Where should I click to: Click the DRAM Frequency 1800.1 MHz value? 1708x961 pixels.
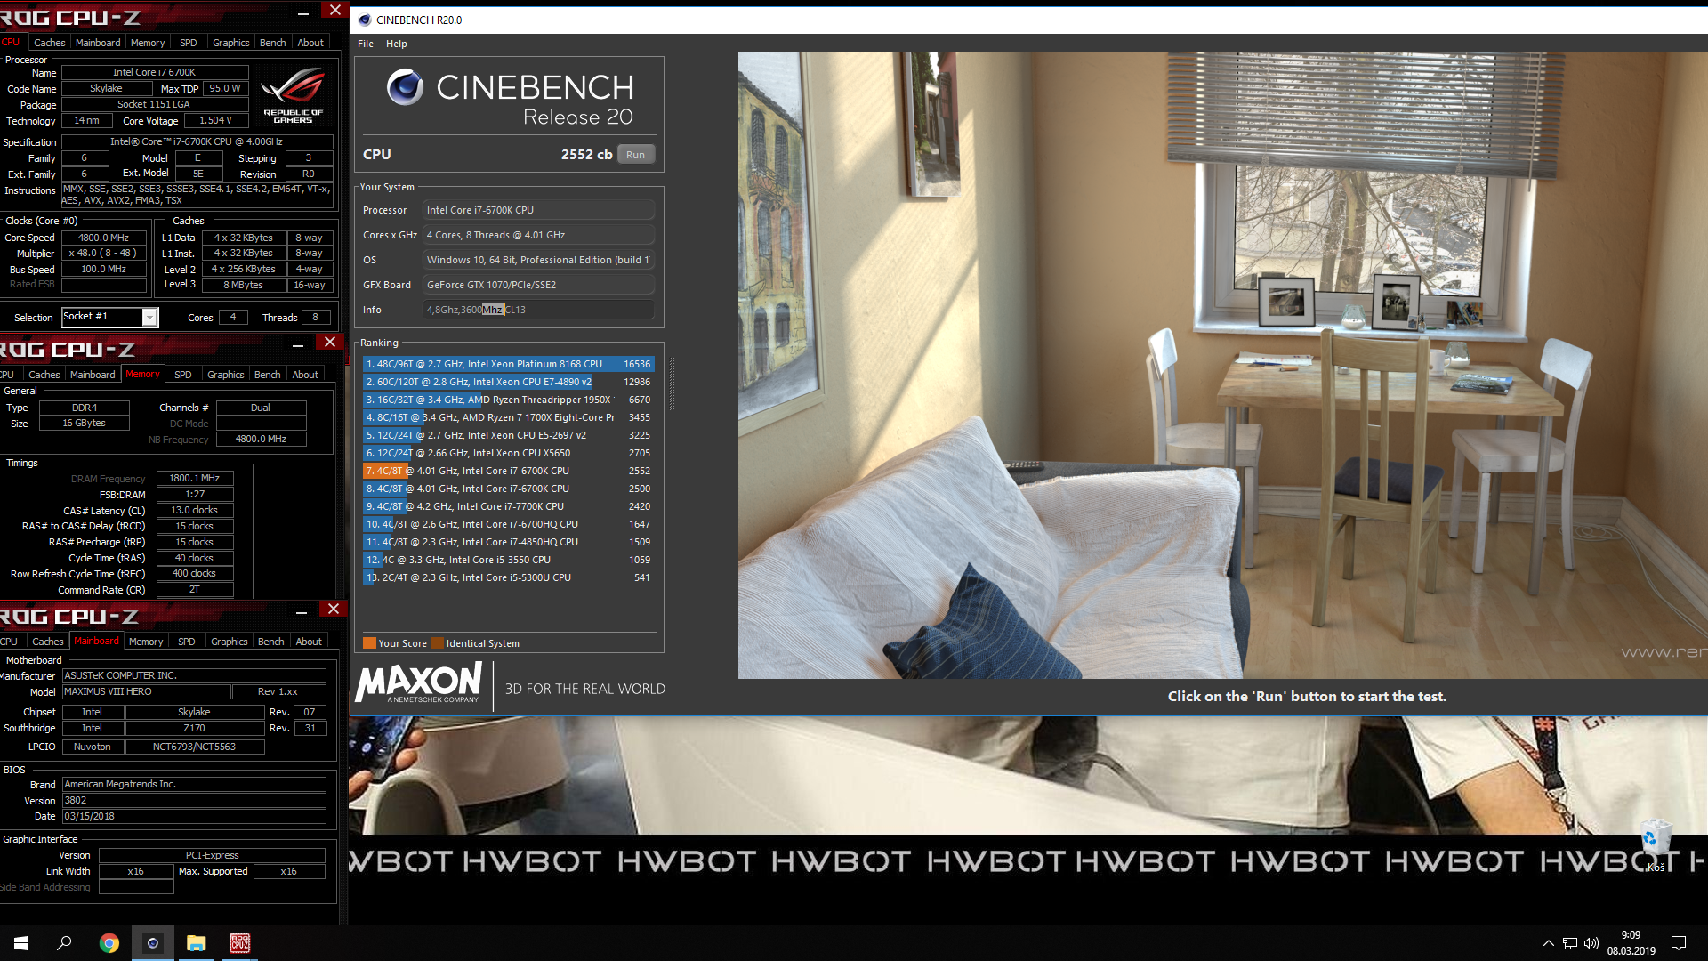195,478
